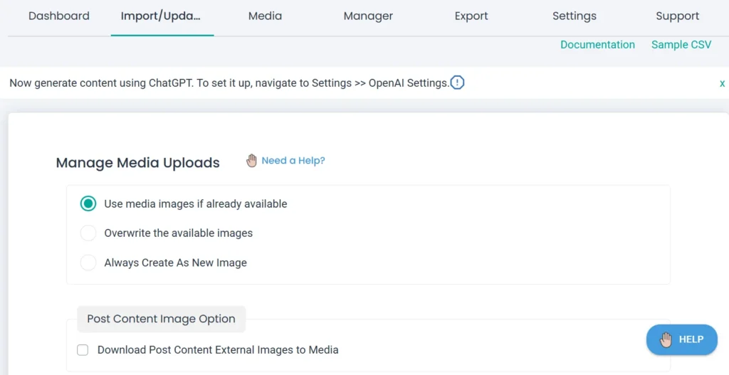Image resolution: width=729 pixels, height=375 pixels.
Task: Navigate to the Support tab
Action: 677,16
